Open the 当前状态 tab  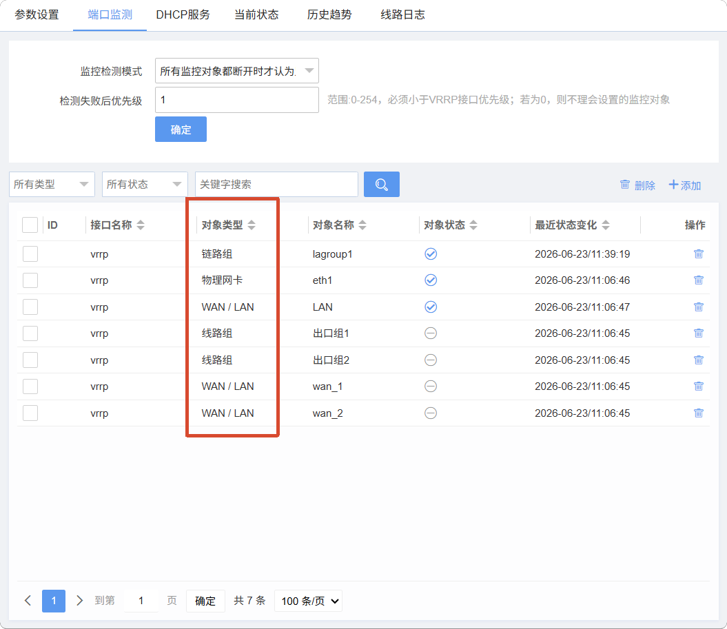pos(256,15)
